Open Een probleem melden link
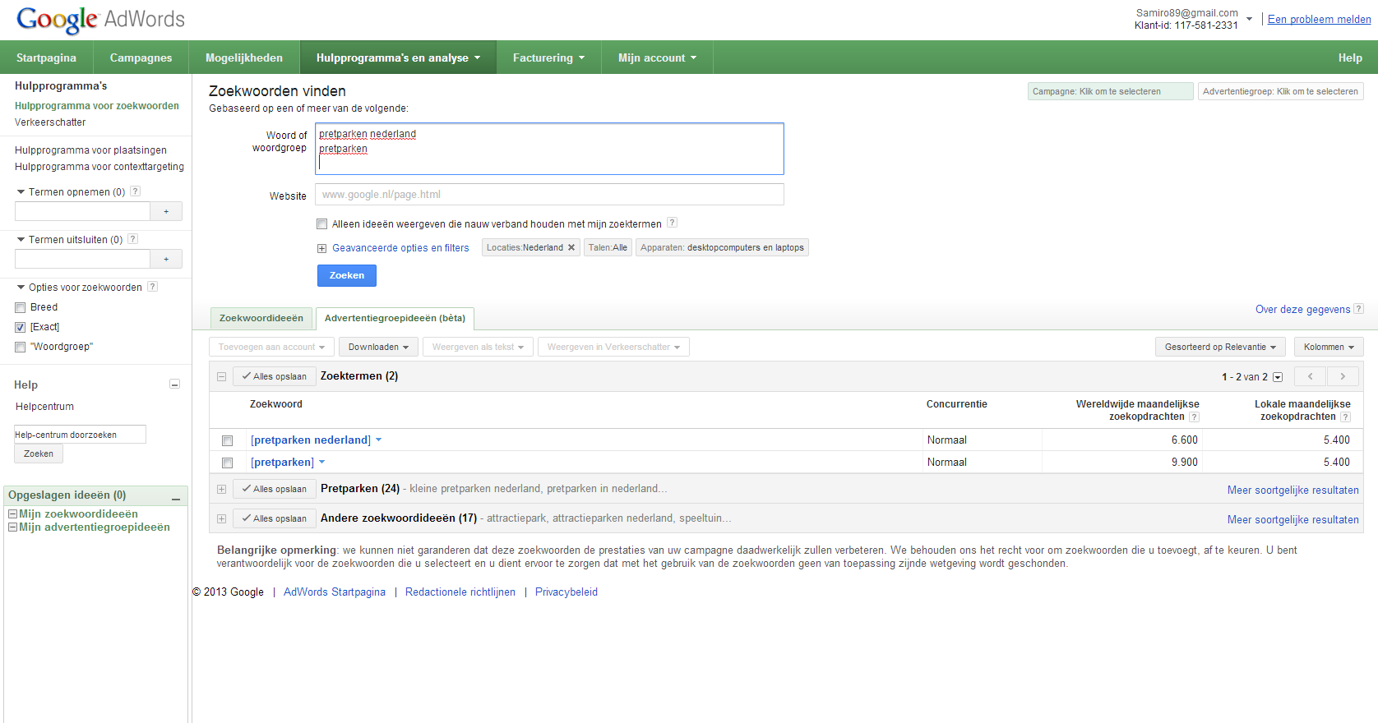1378x723 pixels. (1319, 19)
